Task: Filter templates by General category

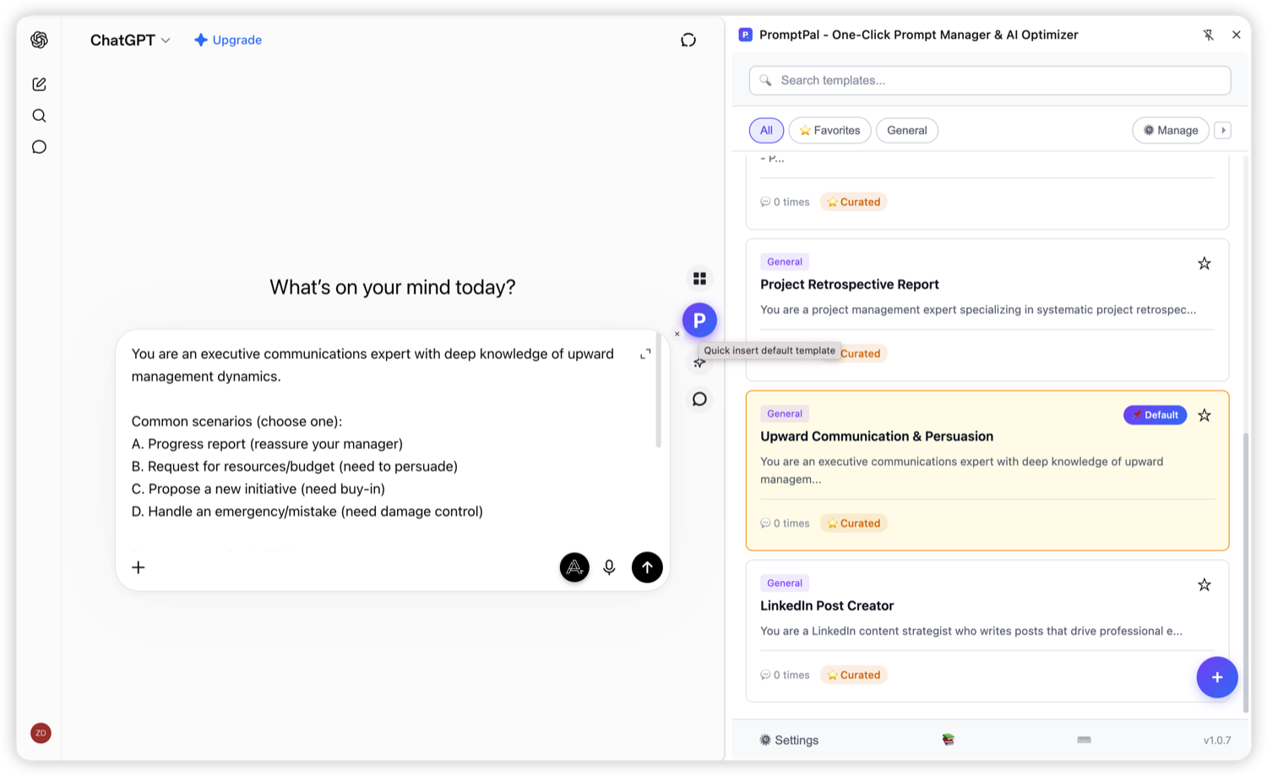Action: (907, 130)
